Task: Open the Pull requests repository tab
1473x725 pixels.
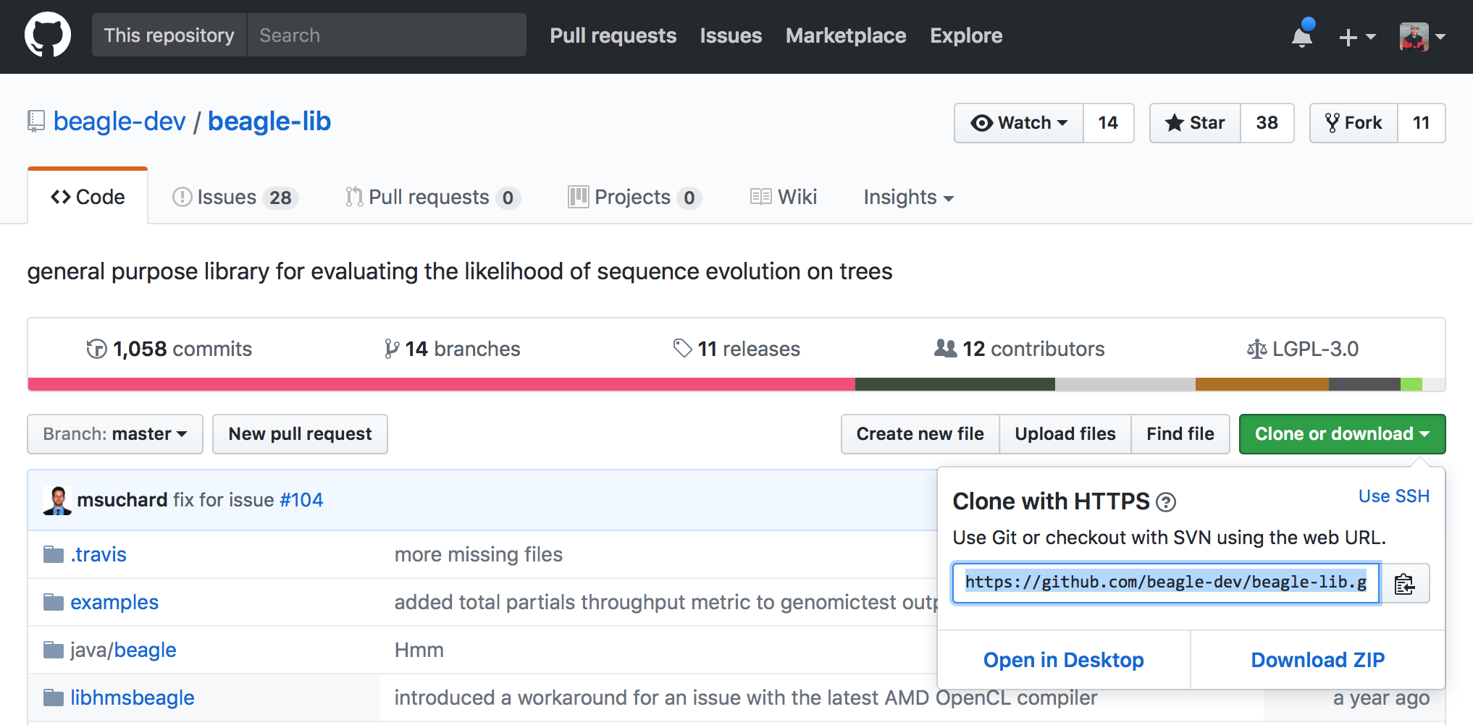Action: pyautogui.click(x=432, y=197)
